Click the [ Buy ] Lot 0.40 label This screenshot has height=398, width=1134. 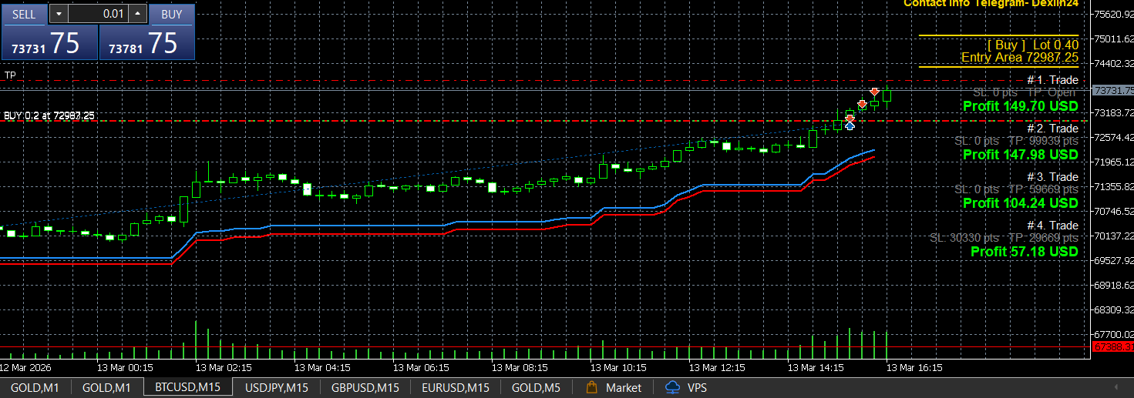coord(1032,45)
